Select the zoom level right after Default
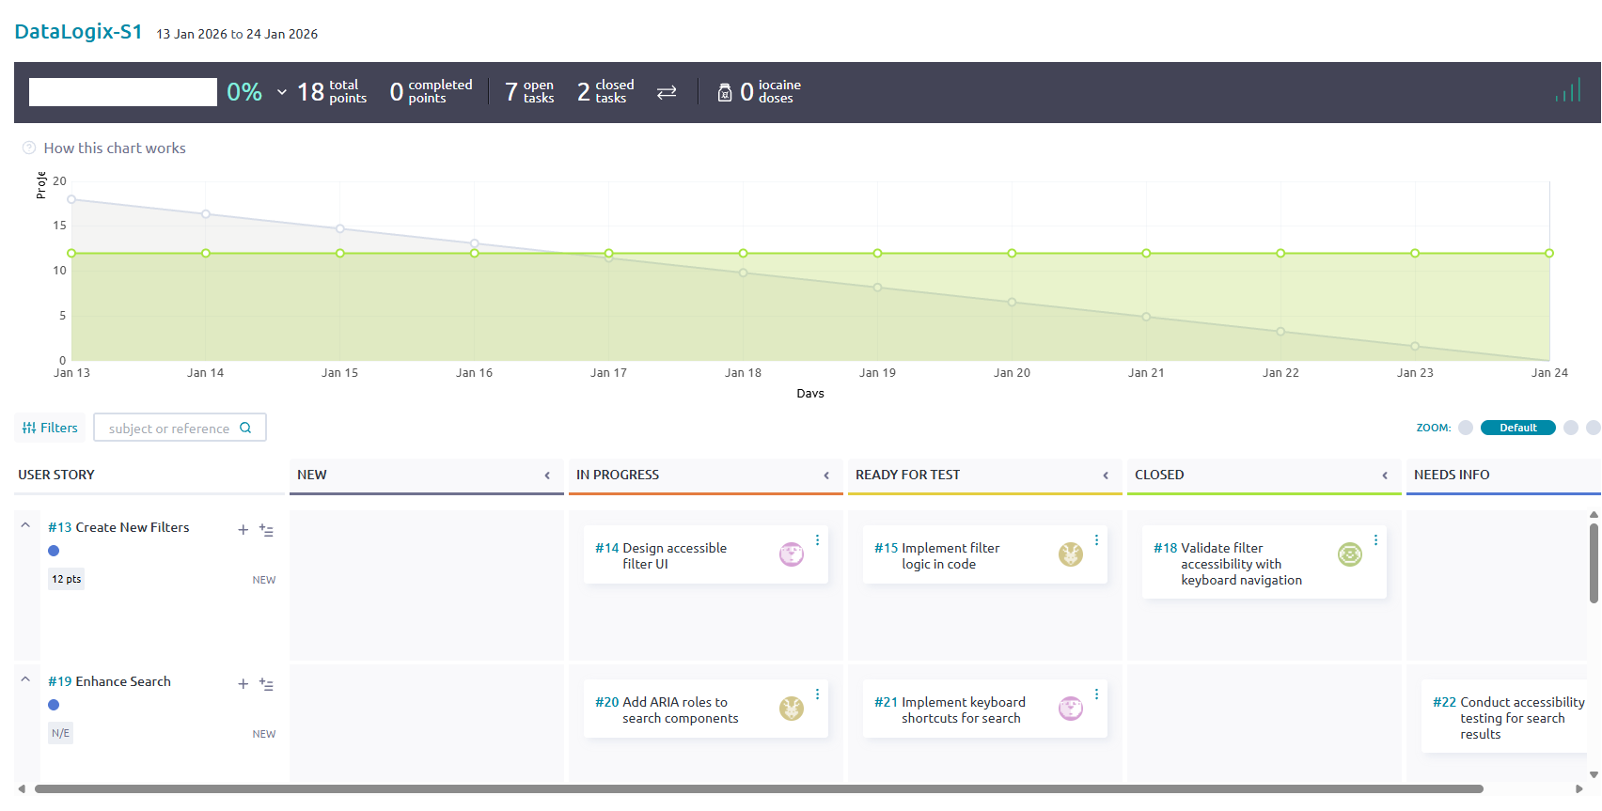Viewport: 1602px width, 811px height. (x=1571, y=428)
